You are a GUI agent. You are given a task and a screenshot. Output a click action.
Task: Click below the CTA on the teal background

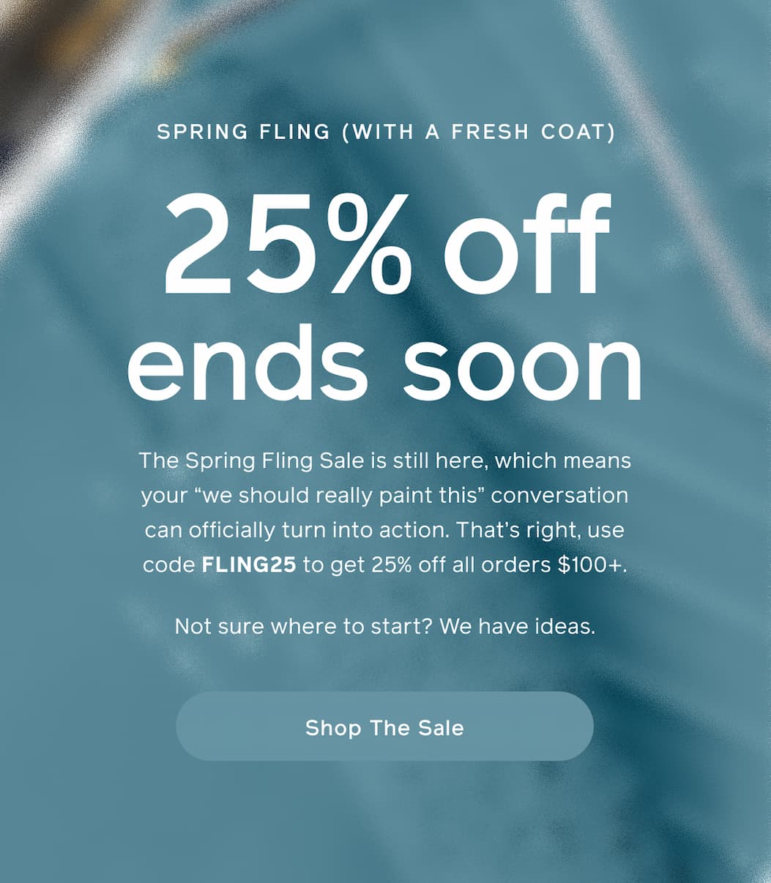click(x=386, y=820)
